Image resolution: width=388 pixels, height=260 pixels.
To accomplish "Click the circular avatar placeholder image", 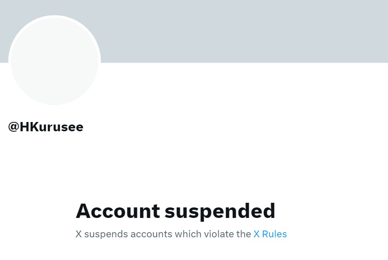I will pos(54,61).
